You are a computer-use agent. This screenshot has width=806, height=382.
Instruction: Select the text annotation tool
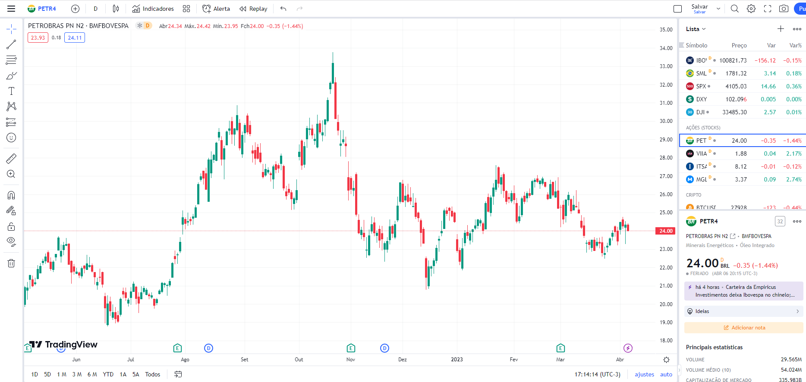coord(11,91)
